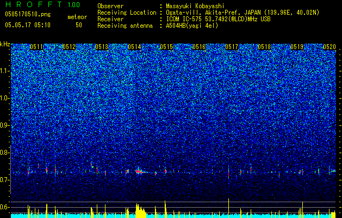The image size is (342, 218).
Task: Click the ICOM IC-575 receiver text
Action: 218,19
